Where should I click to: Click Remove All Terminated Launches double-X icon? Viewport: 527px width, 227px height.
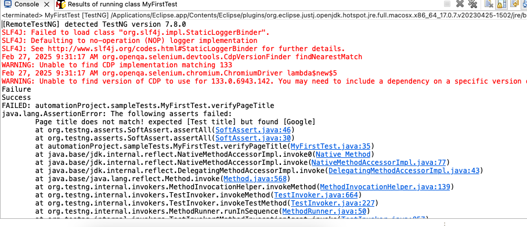[x=472, y=3]
